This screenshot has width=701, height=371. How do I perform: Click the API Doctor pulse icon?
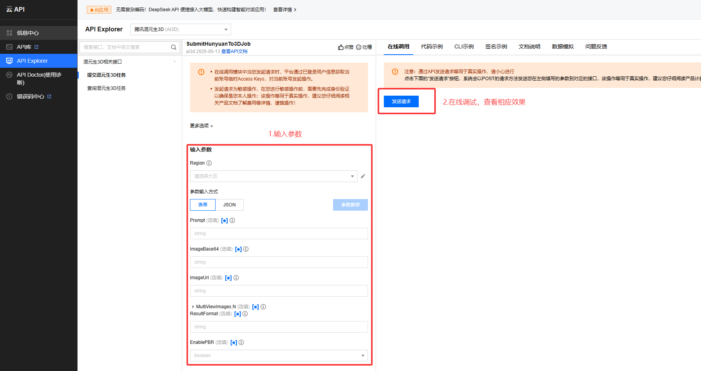coord(9,75)
